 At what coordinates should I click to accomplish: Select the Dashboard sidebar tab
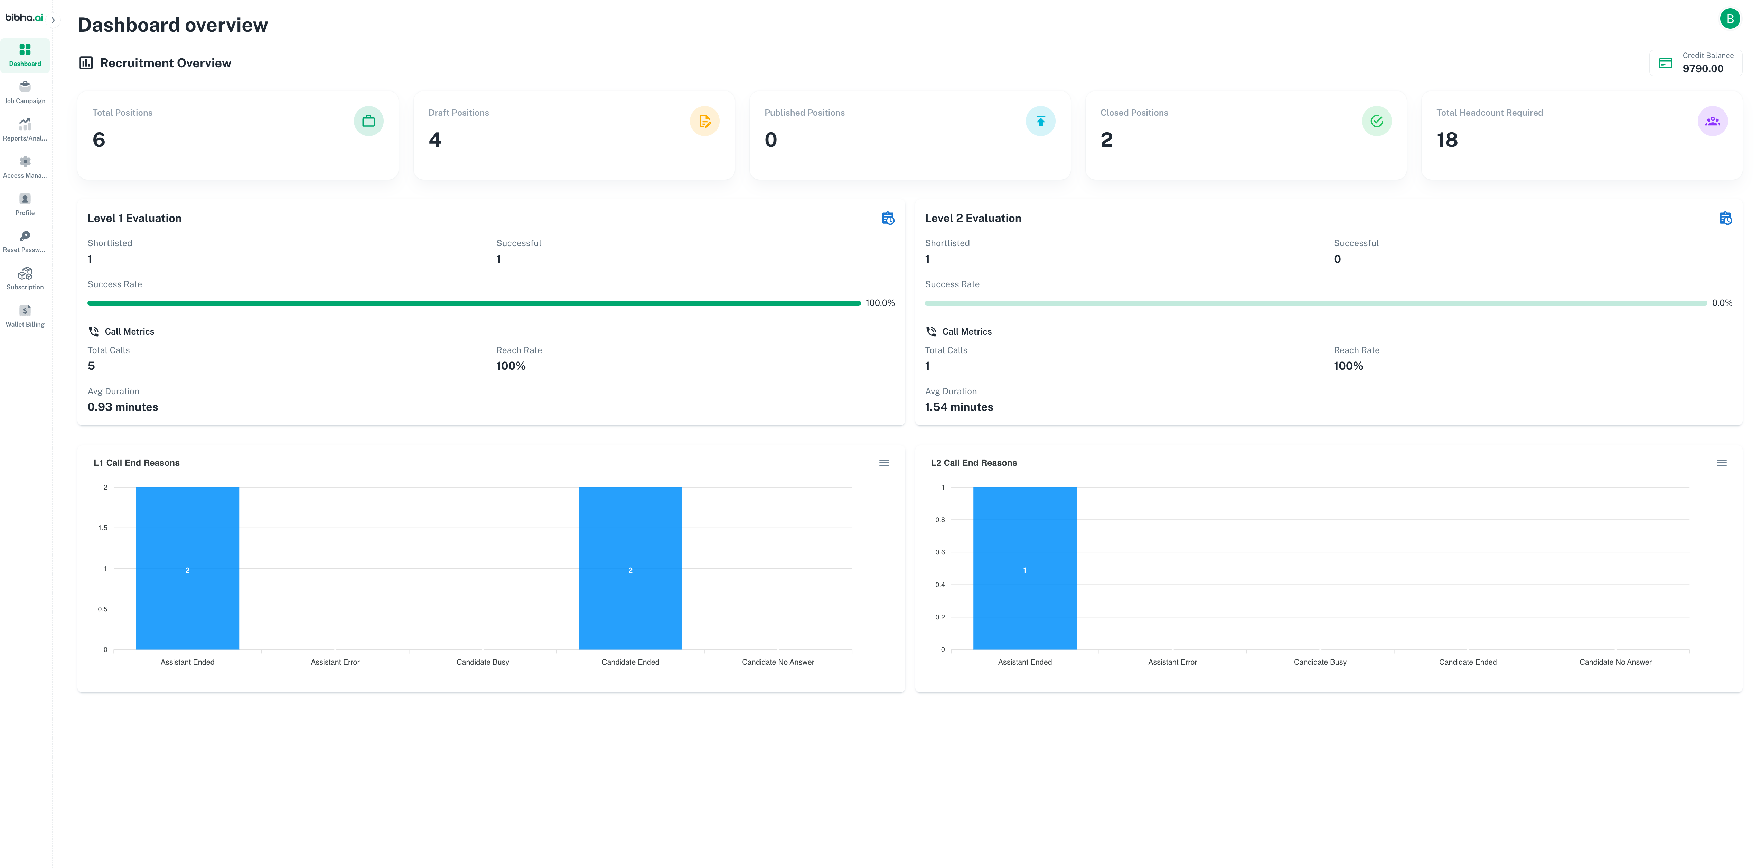coord(25,55)
